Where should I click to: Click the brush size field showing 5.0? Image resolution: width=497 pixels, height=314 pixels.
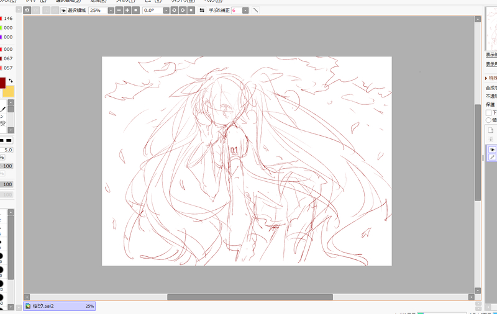[7, 150]
